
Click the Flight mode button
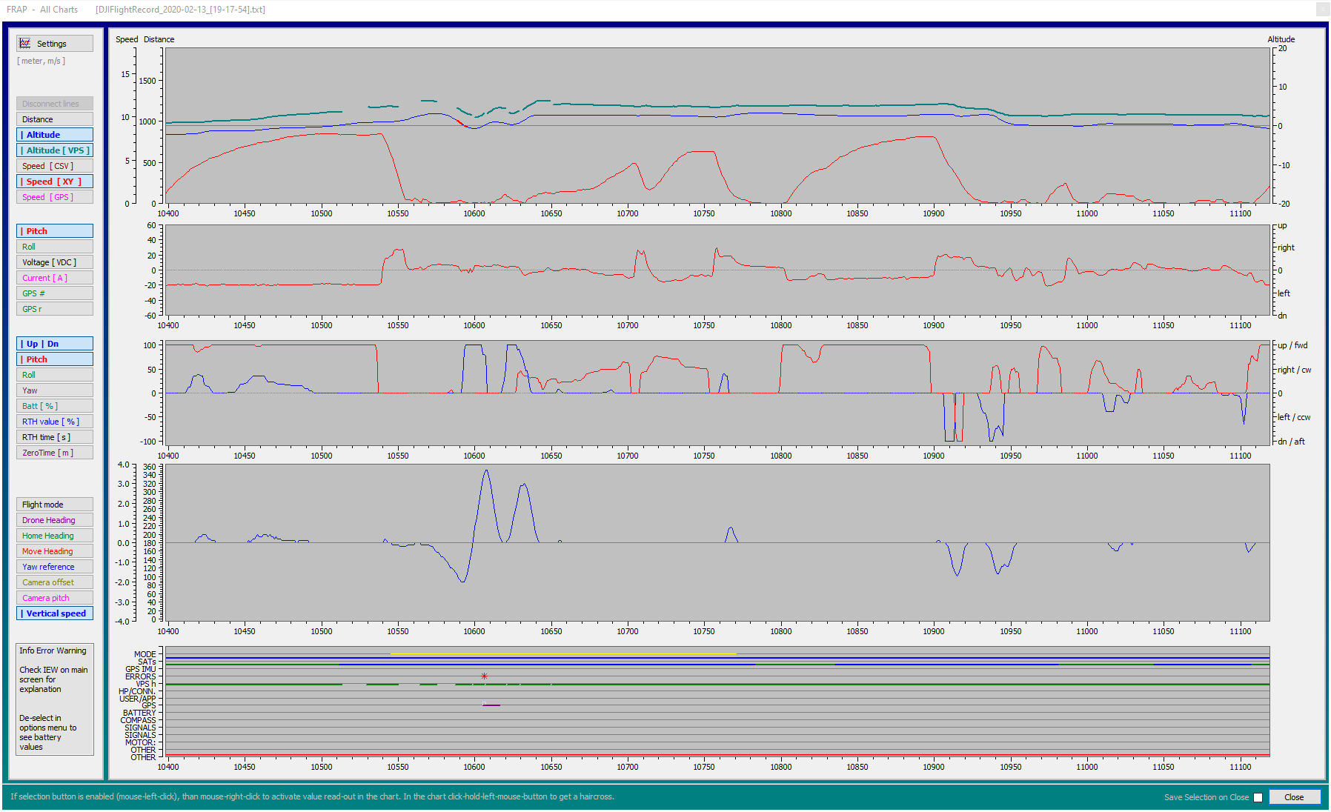coord(55,505)
